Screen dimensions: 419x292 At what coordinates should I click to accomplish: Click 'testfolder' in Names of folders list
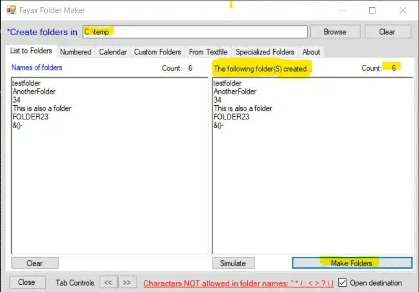(x=26, y=83)
